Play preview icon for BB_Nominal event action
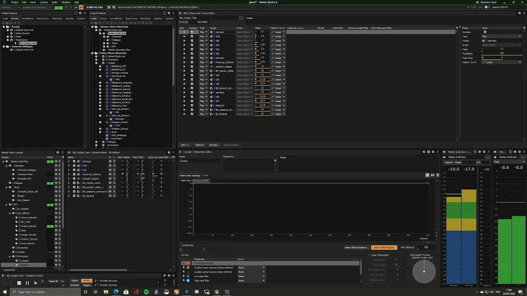 (184, 114)
